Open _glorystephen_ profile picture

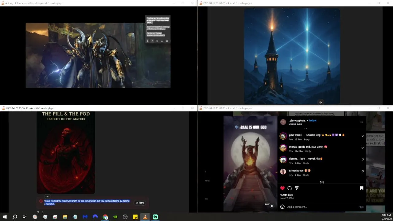(283, 122)
